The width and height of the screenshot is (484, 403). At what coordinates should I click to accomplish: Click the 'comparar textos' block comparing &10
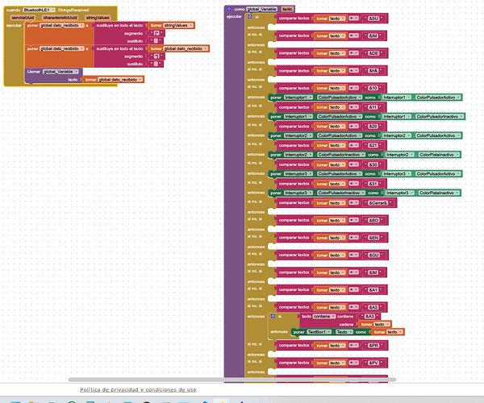click(x=294, y=87)
